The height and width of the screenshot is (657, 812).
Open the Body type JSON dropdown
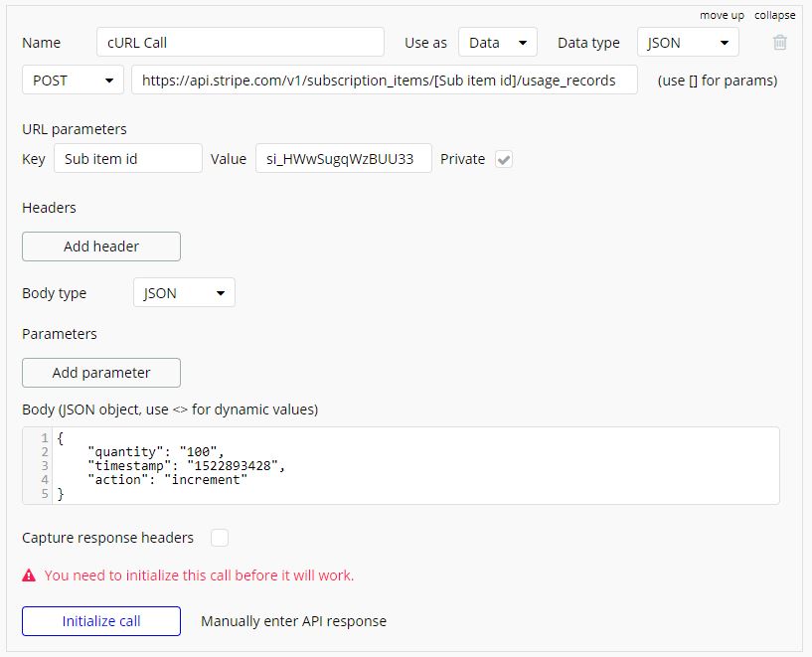coord(184,293)
